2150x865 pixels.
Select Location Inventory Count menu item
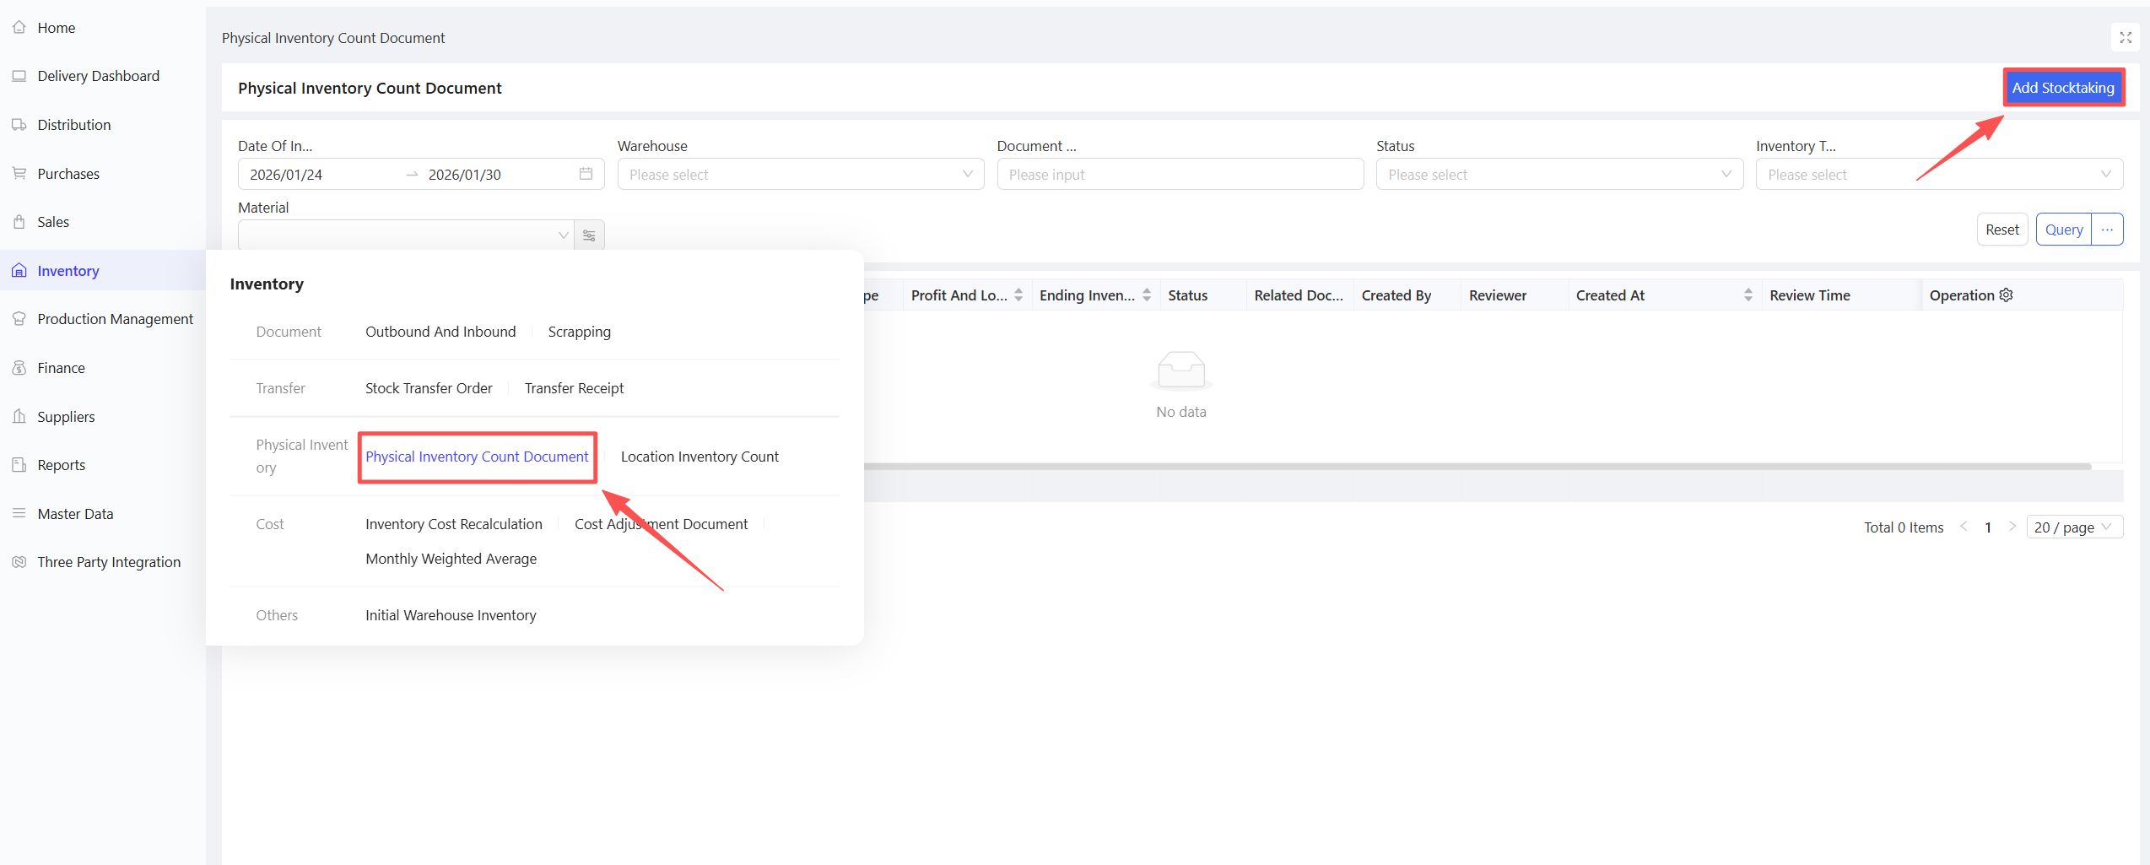[x=700, y=457]
